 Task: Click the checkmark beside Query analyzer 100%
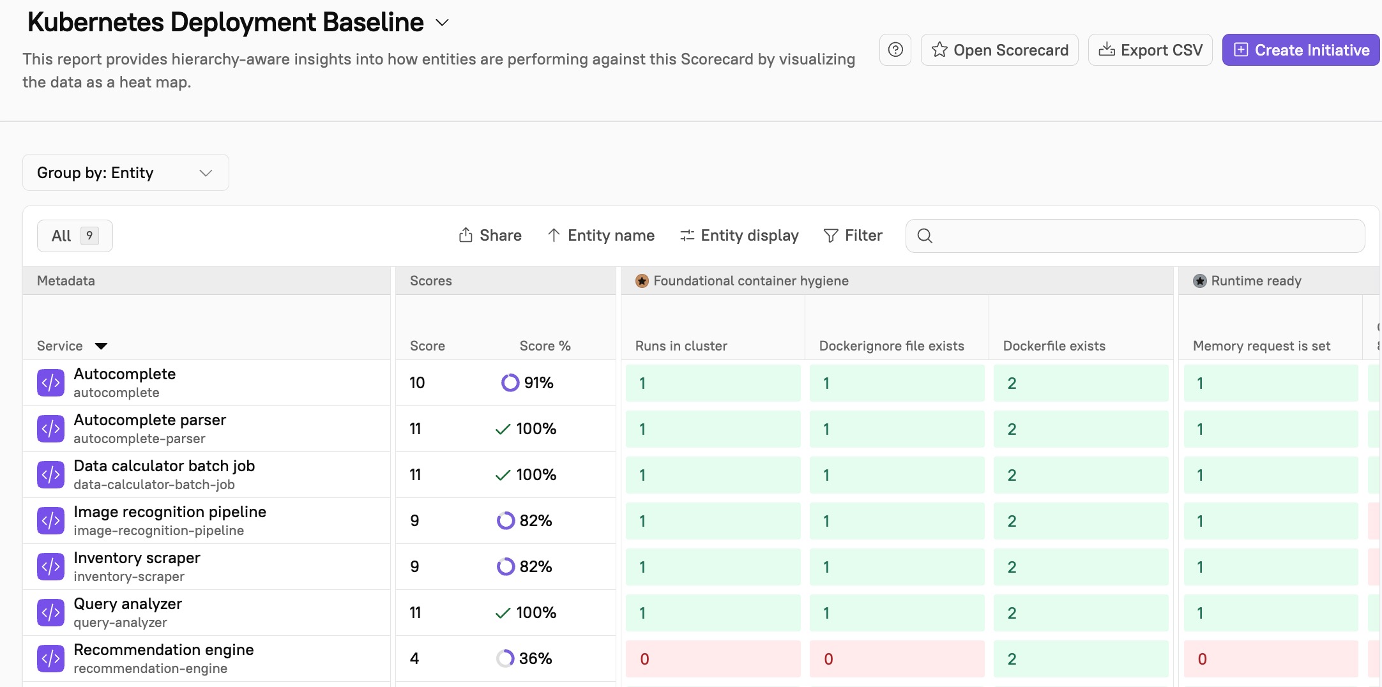click(503, 613)
